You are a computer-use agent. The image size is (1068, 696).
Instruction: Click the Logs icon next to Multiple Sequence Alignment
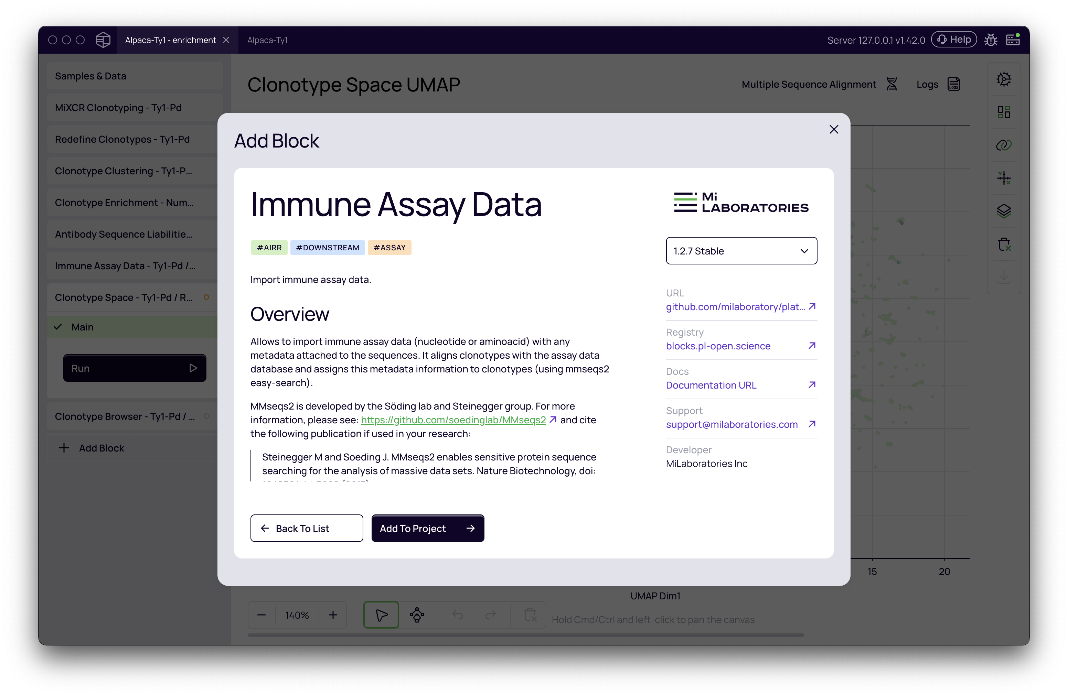point(954,84)
